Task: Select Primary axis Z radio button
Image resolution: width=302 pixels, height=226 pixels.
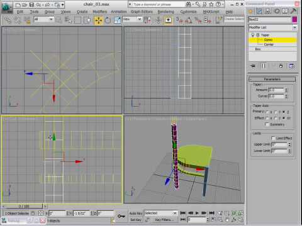Action: 284,112
